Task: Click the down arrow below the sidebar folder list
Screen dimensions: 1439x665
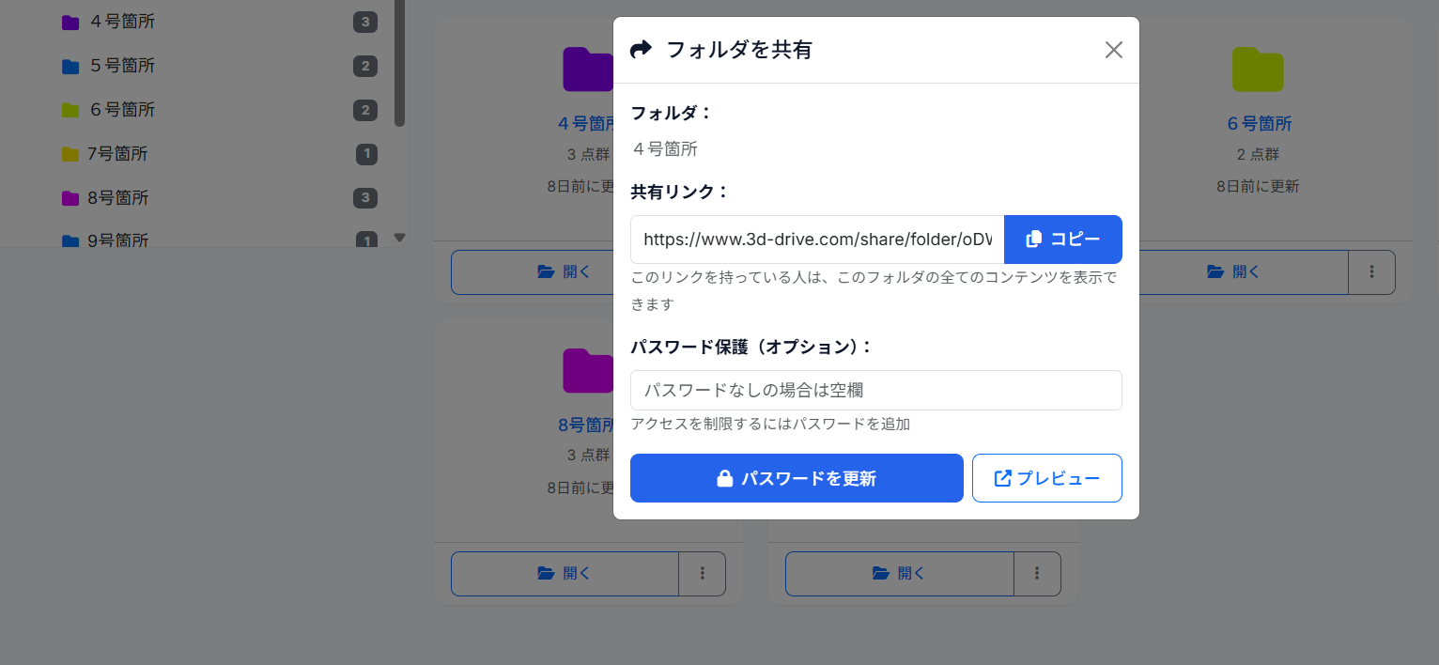Action: point(399,238)
